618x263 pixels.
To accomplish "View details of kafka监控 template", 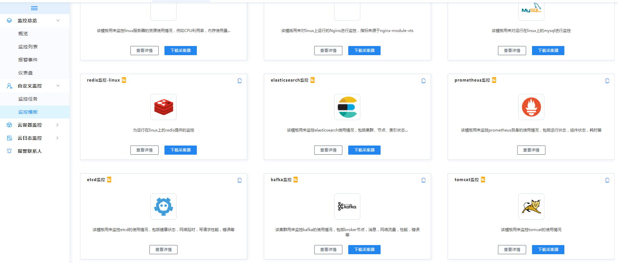I will (x=328, y=250).
